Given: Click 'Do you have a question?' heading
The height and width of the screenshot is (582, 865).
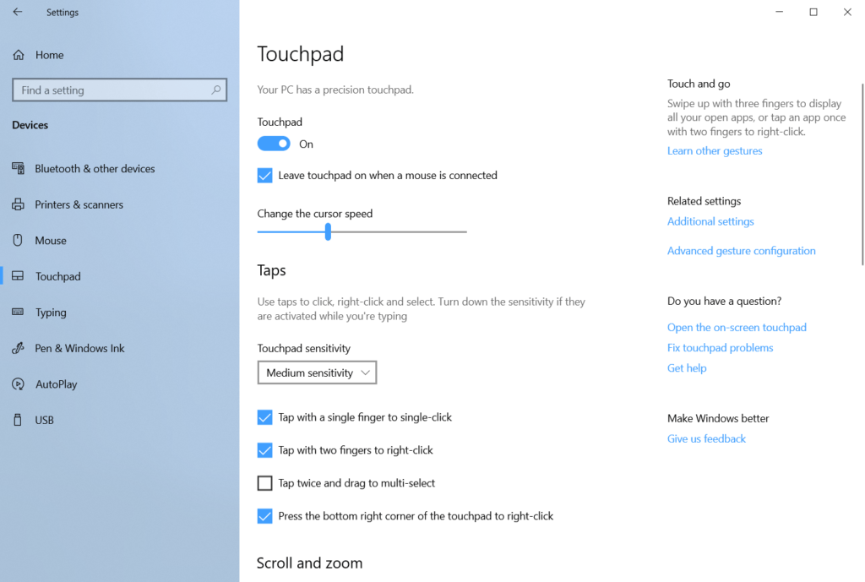Looking at the screenshot, I should [724, 301].
